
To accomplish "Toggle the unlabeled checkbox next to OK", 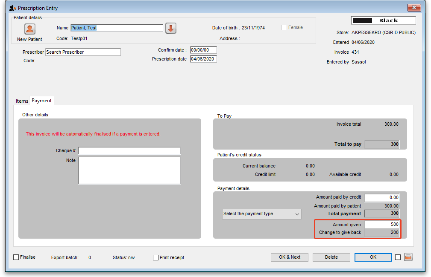I will tap(398, 257).
